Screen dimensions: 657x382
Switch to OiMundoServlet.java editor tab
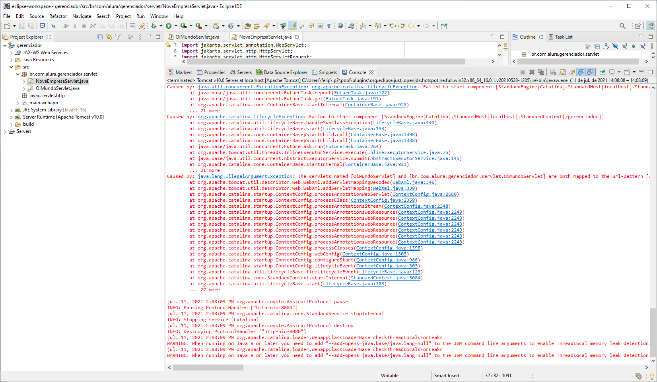(x=197, y=37)
